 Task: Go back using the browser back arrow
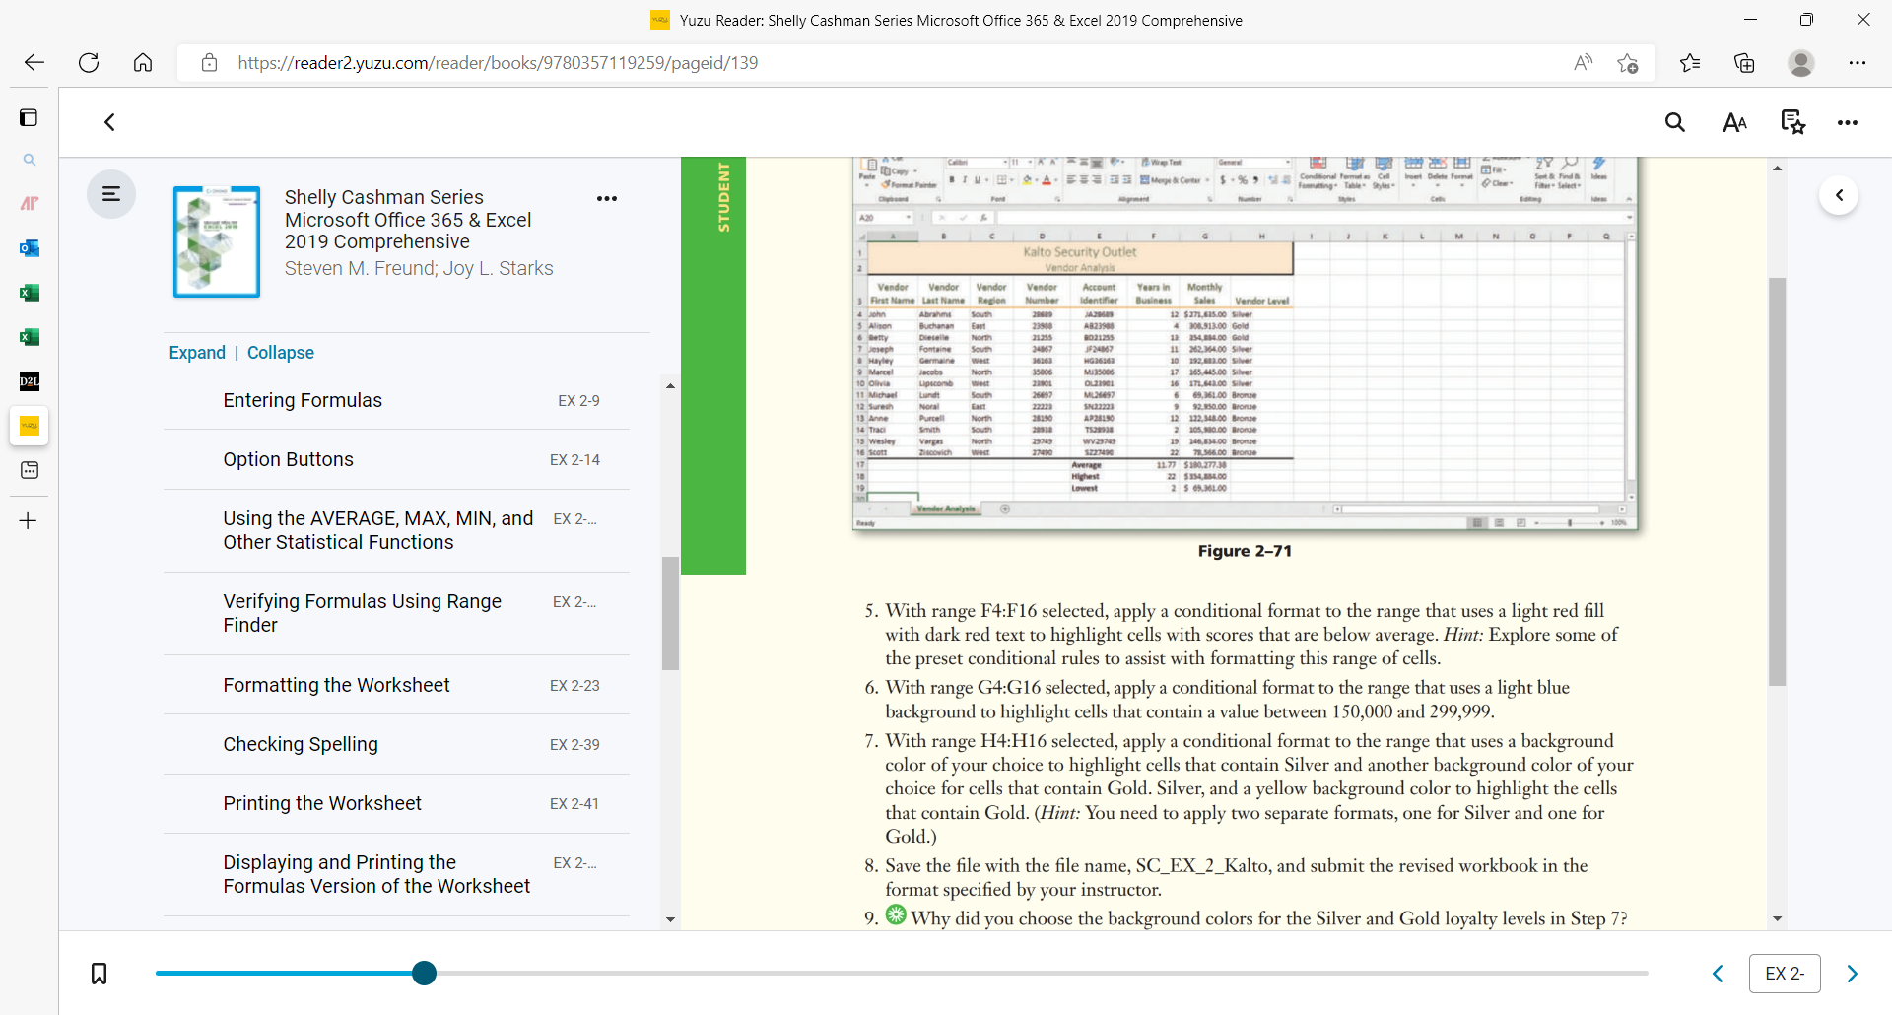(34, 63)
